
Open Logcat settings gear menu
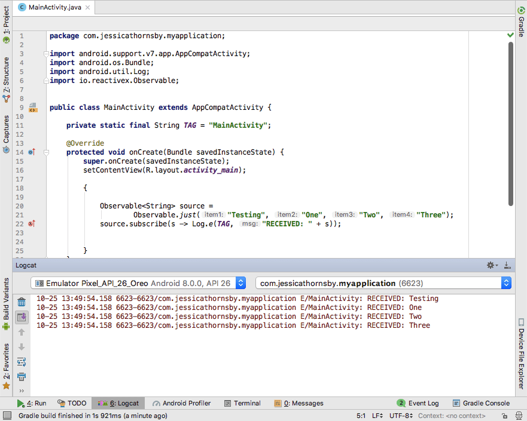click(492, 265)
